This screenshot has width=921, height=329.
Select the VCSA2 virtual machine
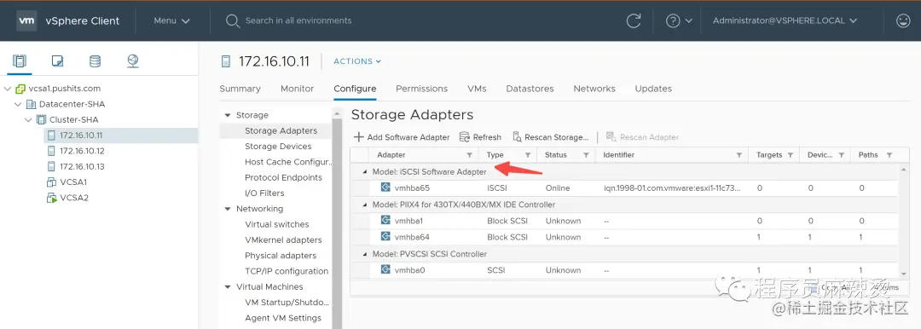tap(74, 198)
